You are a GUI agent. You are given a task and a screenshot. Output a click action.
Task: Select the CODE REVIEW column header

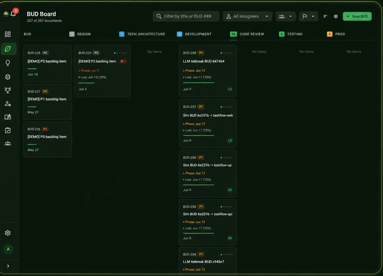(x=252, y=34)
